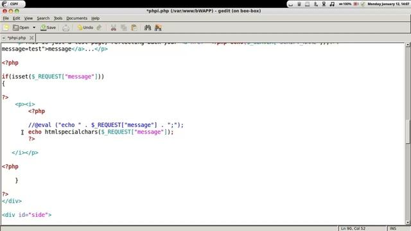
Task: Place cursor on echo htmlspecialchars line
Action: 101,132
